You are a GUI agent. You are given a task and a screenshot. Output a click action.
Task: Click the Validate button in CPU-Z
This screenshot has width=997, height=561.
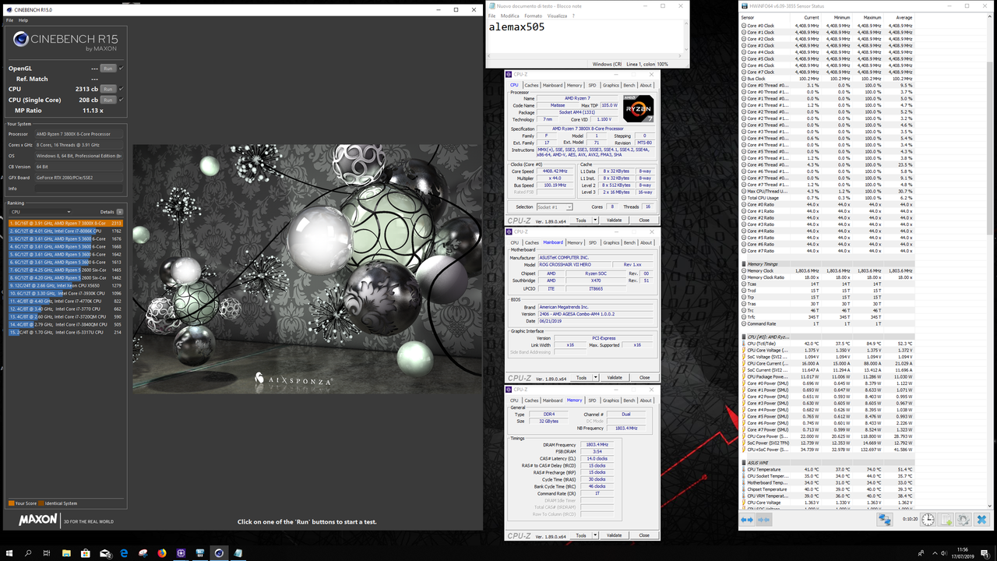tap(615, 220)
